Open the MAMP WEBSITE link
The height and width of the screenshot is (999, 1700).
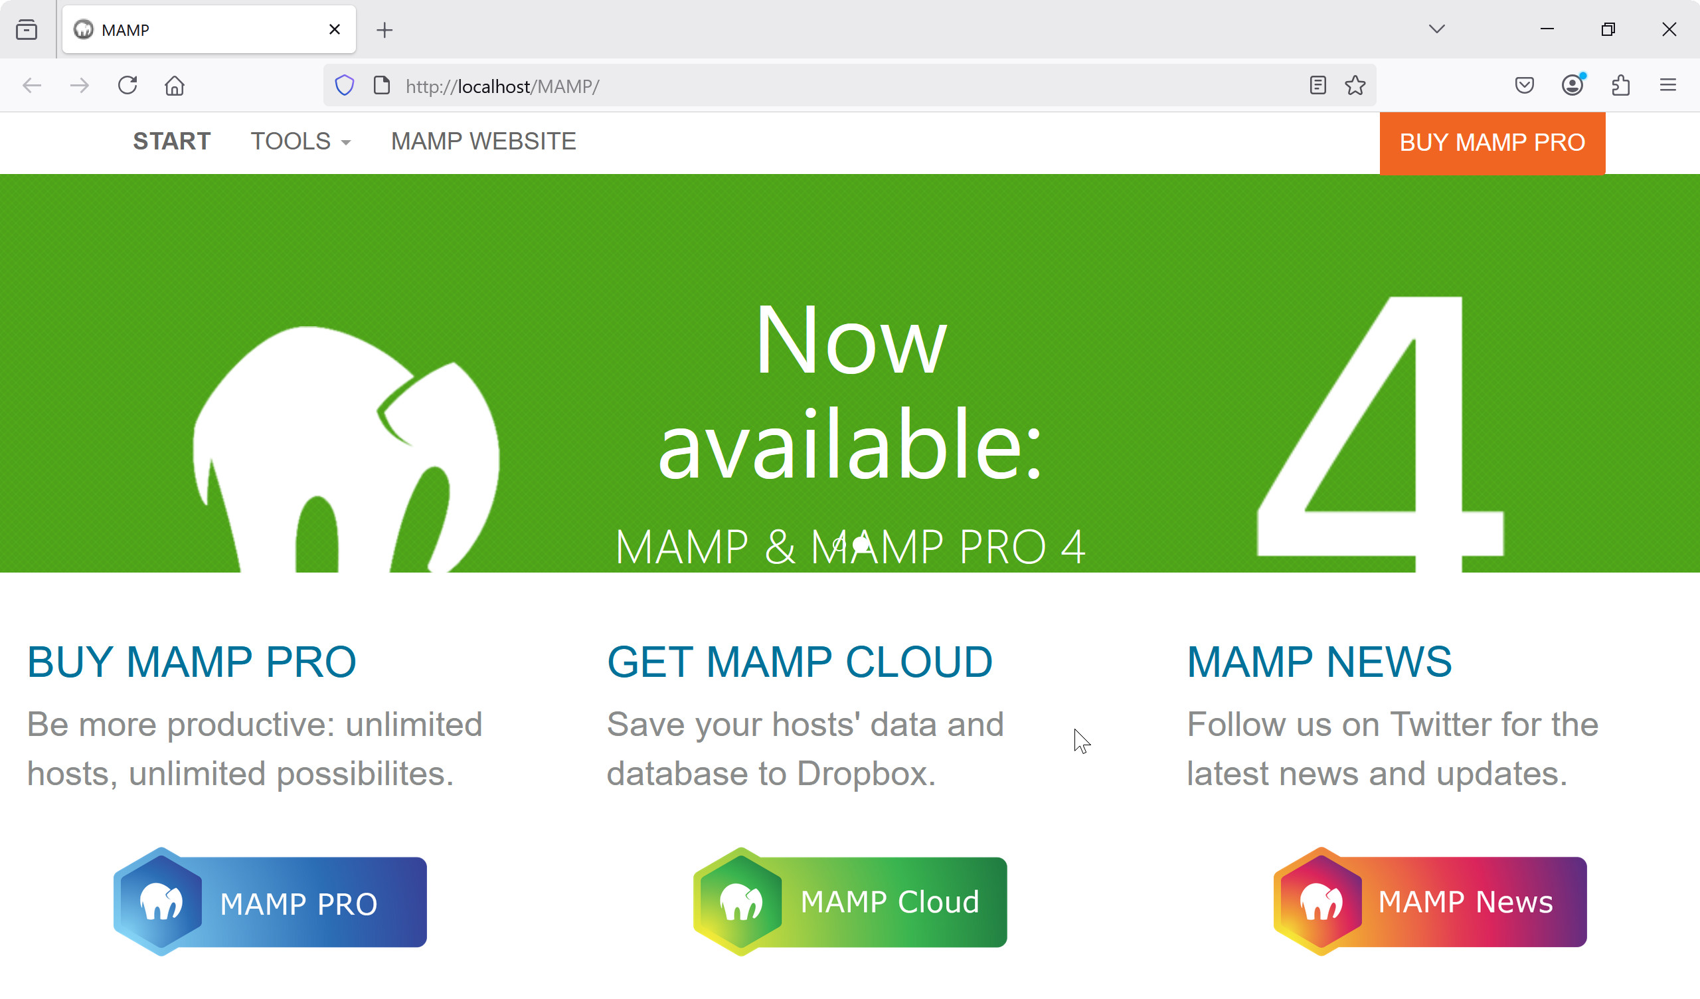point(483,141)
